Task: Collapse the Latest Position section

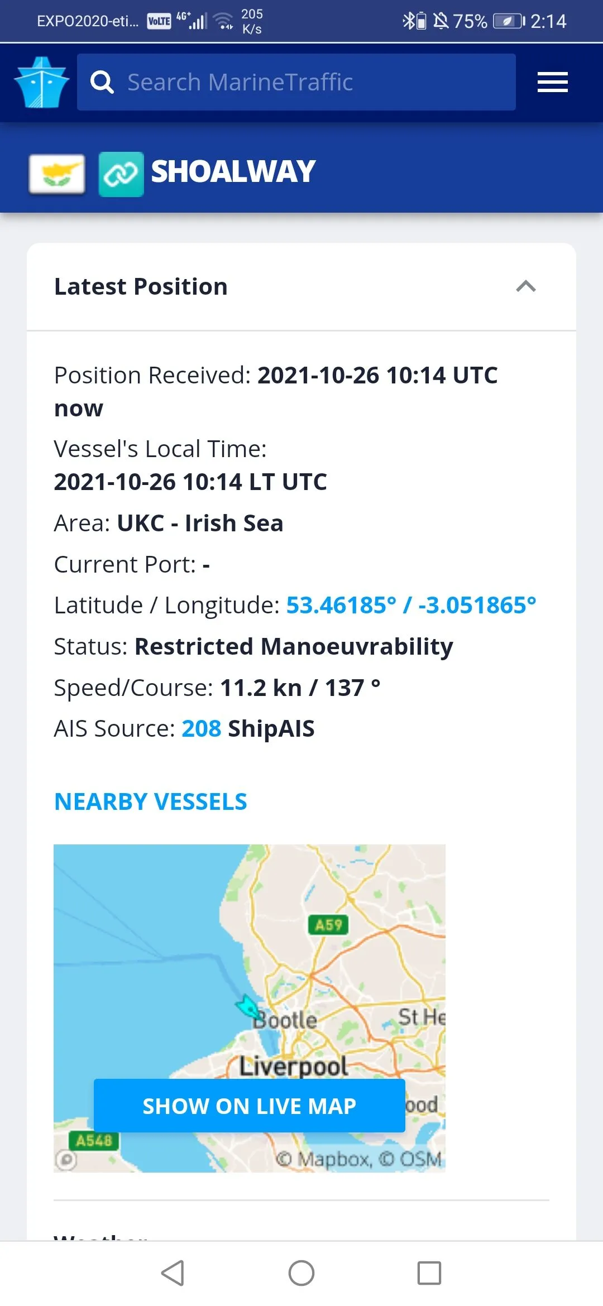Action: coord(525,287)
